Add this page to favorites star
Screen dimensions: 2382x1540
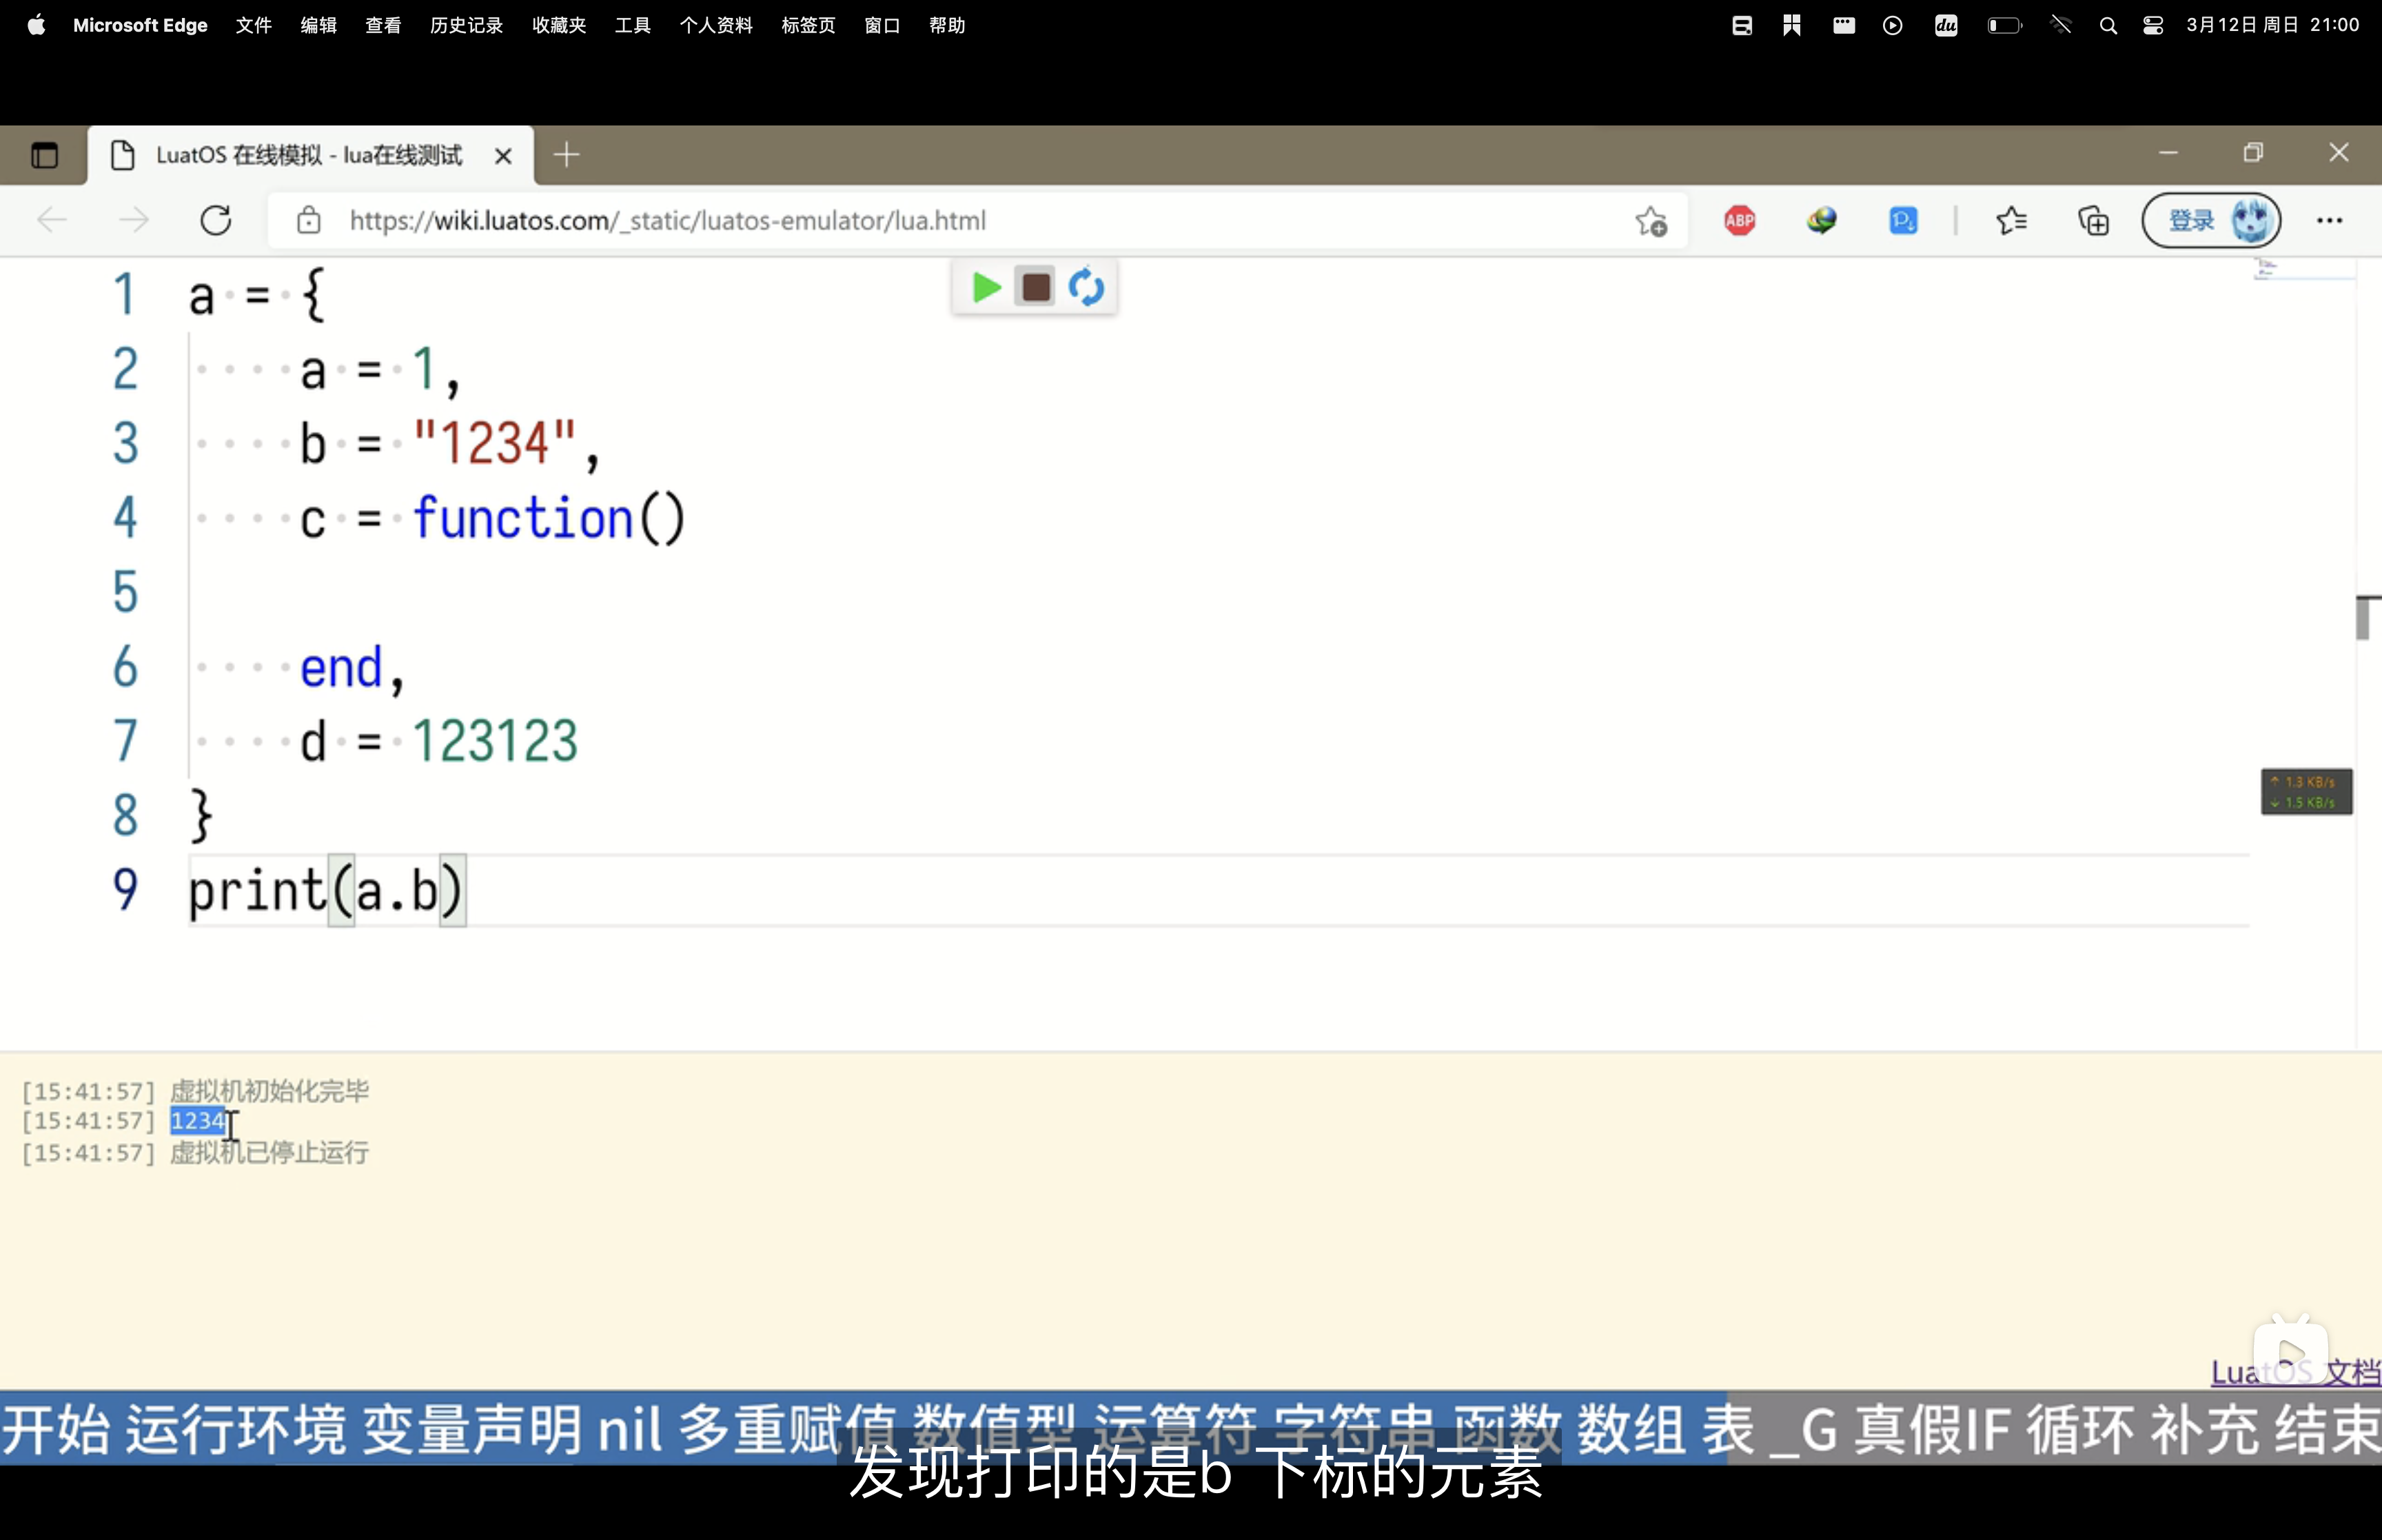pyautogui.click(x=1650, y=221)
